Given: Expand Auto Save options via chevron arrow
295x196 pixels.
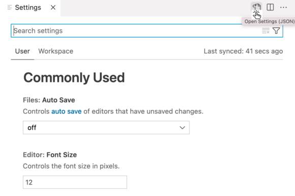Looking at the screenshot, I should 182,128.
